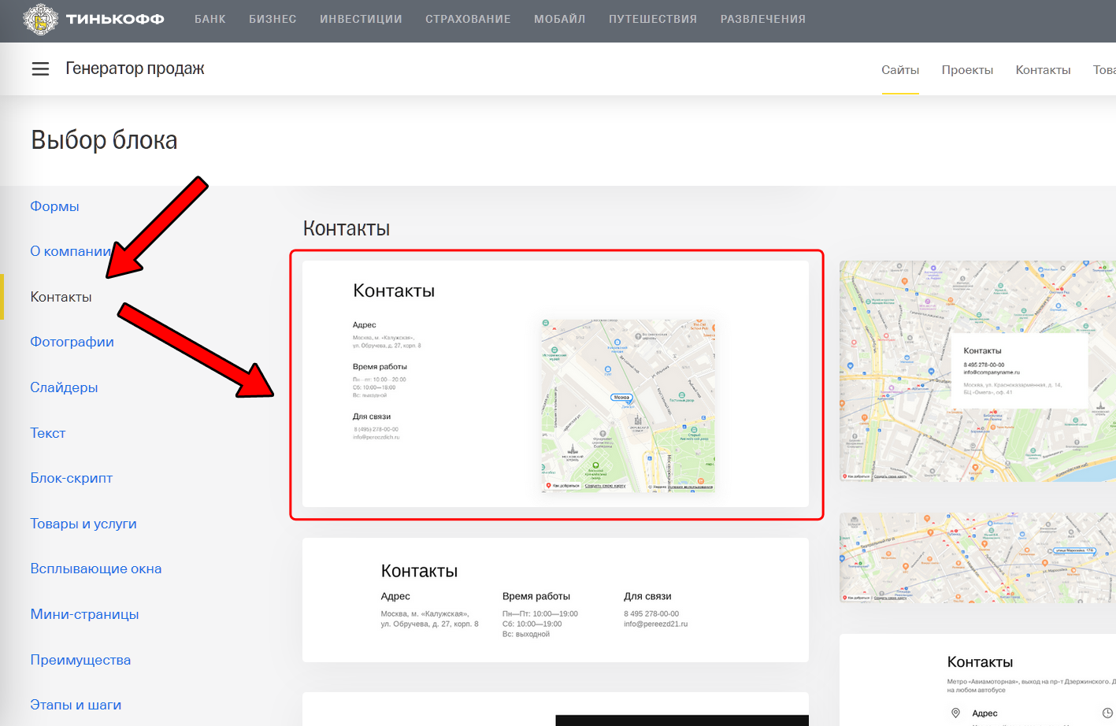1116x726 pixels.
Task: Open Инвестиции section in header
Action: coord(361,19)
